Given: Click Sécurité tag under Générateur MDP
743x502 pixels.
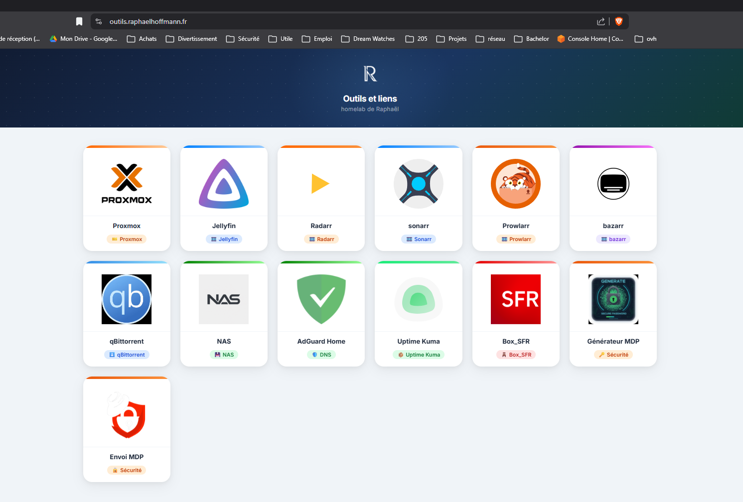Looking at the screenshot, I should [613, 355].
